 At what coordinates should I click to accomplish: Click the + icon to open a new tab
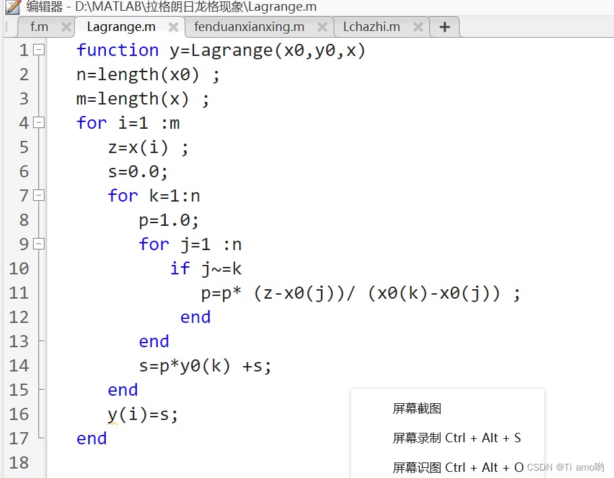point(443,27)
